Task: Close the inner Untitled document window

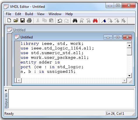Action: pos(127,37)
